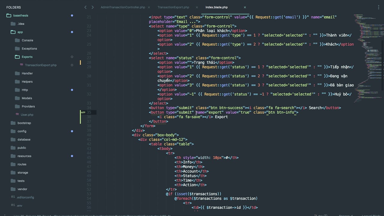Screen dimensions: 384x216
Task: Click the database folder icon
Action: (13, 139)
